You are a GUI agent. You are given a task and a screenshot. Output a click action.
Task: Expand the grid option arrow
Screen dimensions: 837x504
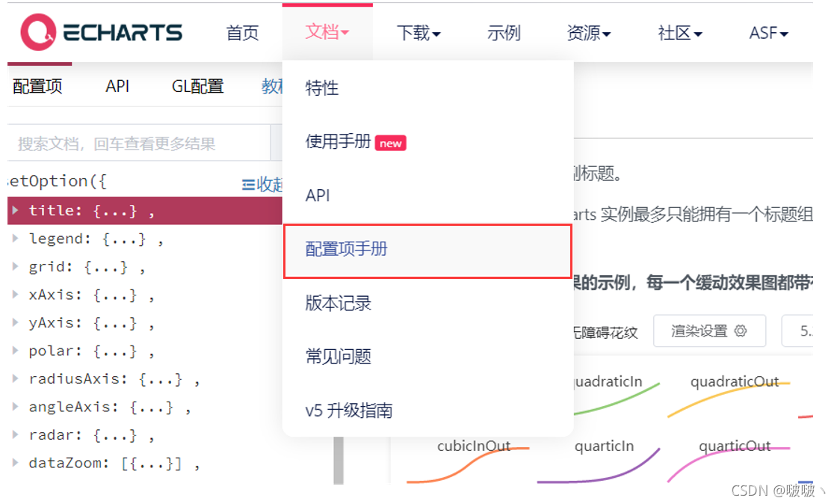click(16, 266)
